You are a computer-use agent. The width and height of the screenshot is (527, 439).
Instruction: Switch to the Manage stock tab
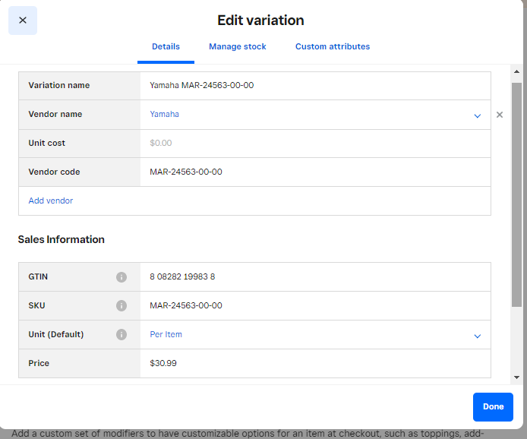tap(238, 46)
